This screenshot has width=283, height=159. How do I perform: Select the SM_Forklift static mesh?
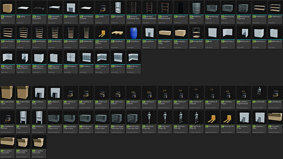[x=102, y=12]
